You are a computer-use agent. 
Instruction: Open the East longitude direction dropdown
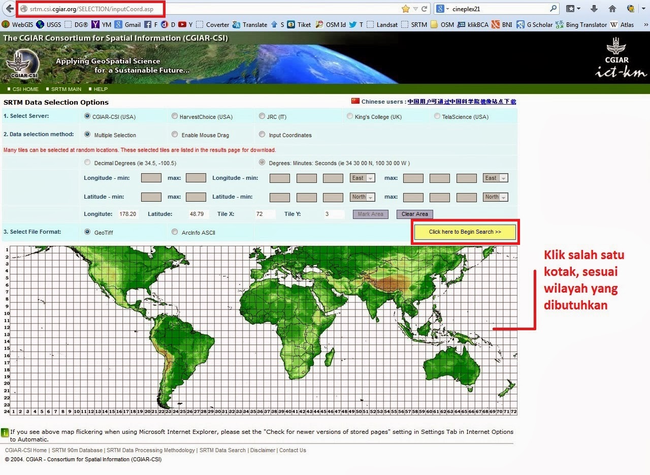pyautogui.click(x=362, y=178)
